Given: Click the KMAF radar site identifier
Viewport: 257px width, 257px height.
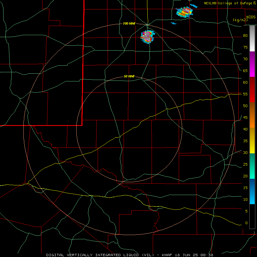Looking at the screenshot, I should point(167,255).
